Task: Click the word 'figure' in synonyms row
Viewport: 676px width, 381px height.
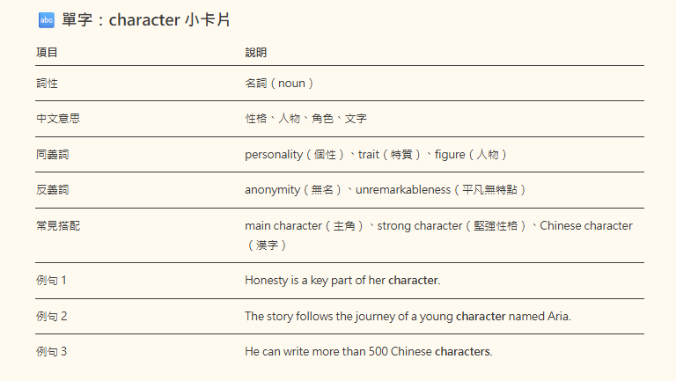Action: point(450,155)
